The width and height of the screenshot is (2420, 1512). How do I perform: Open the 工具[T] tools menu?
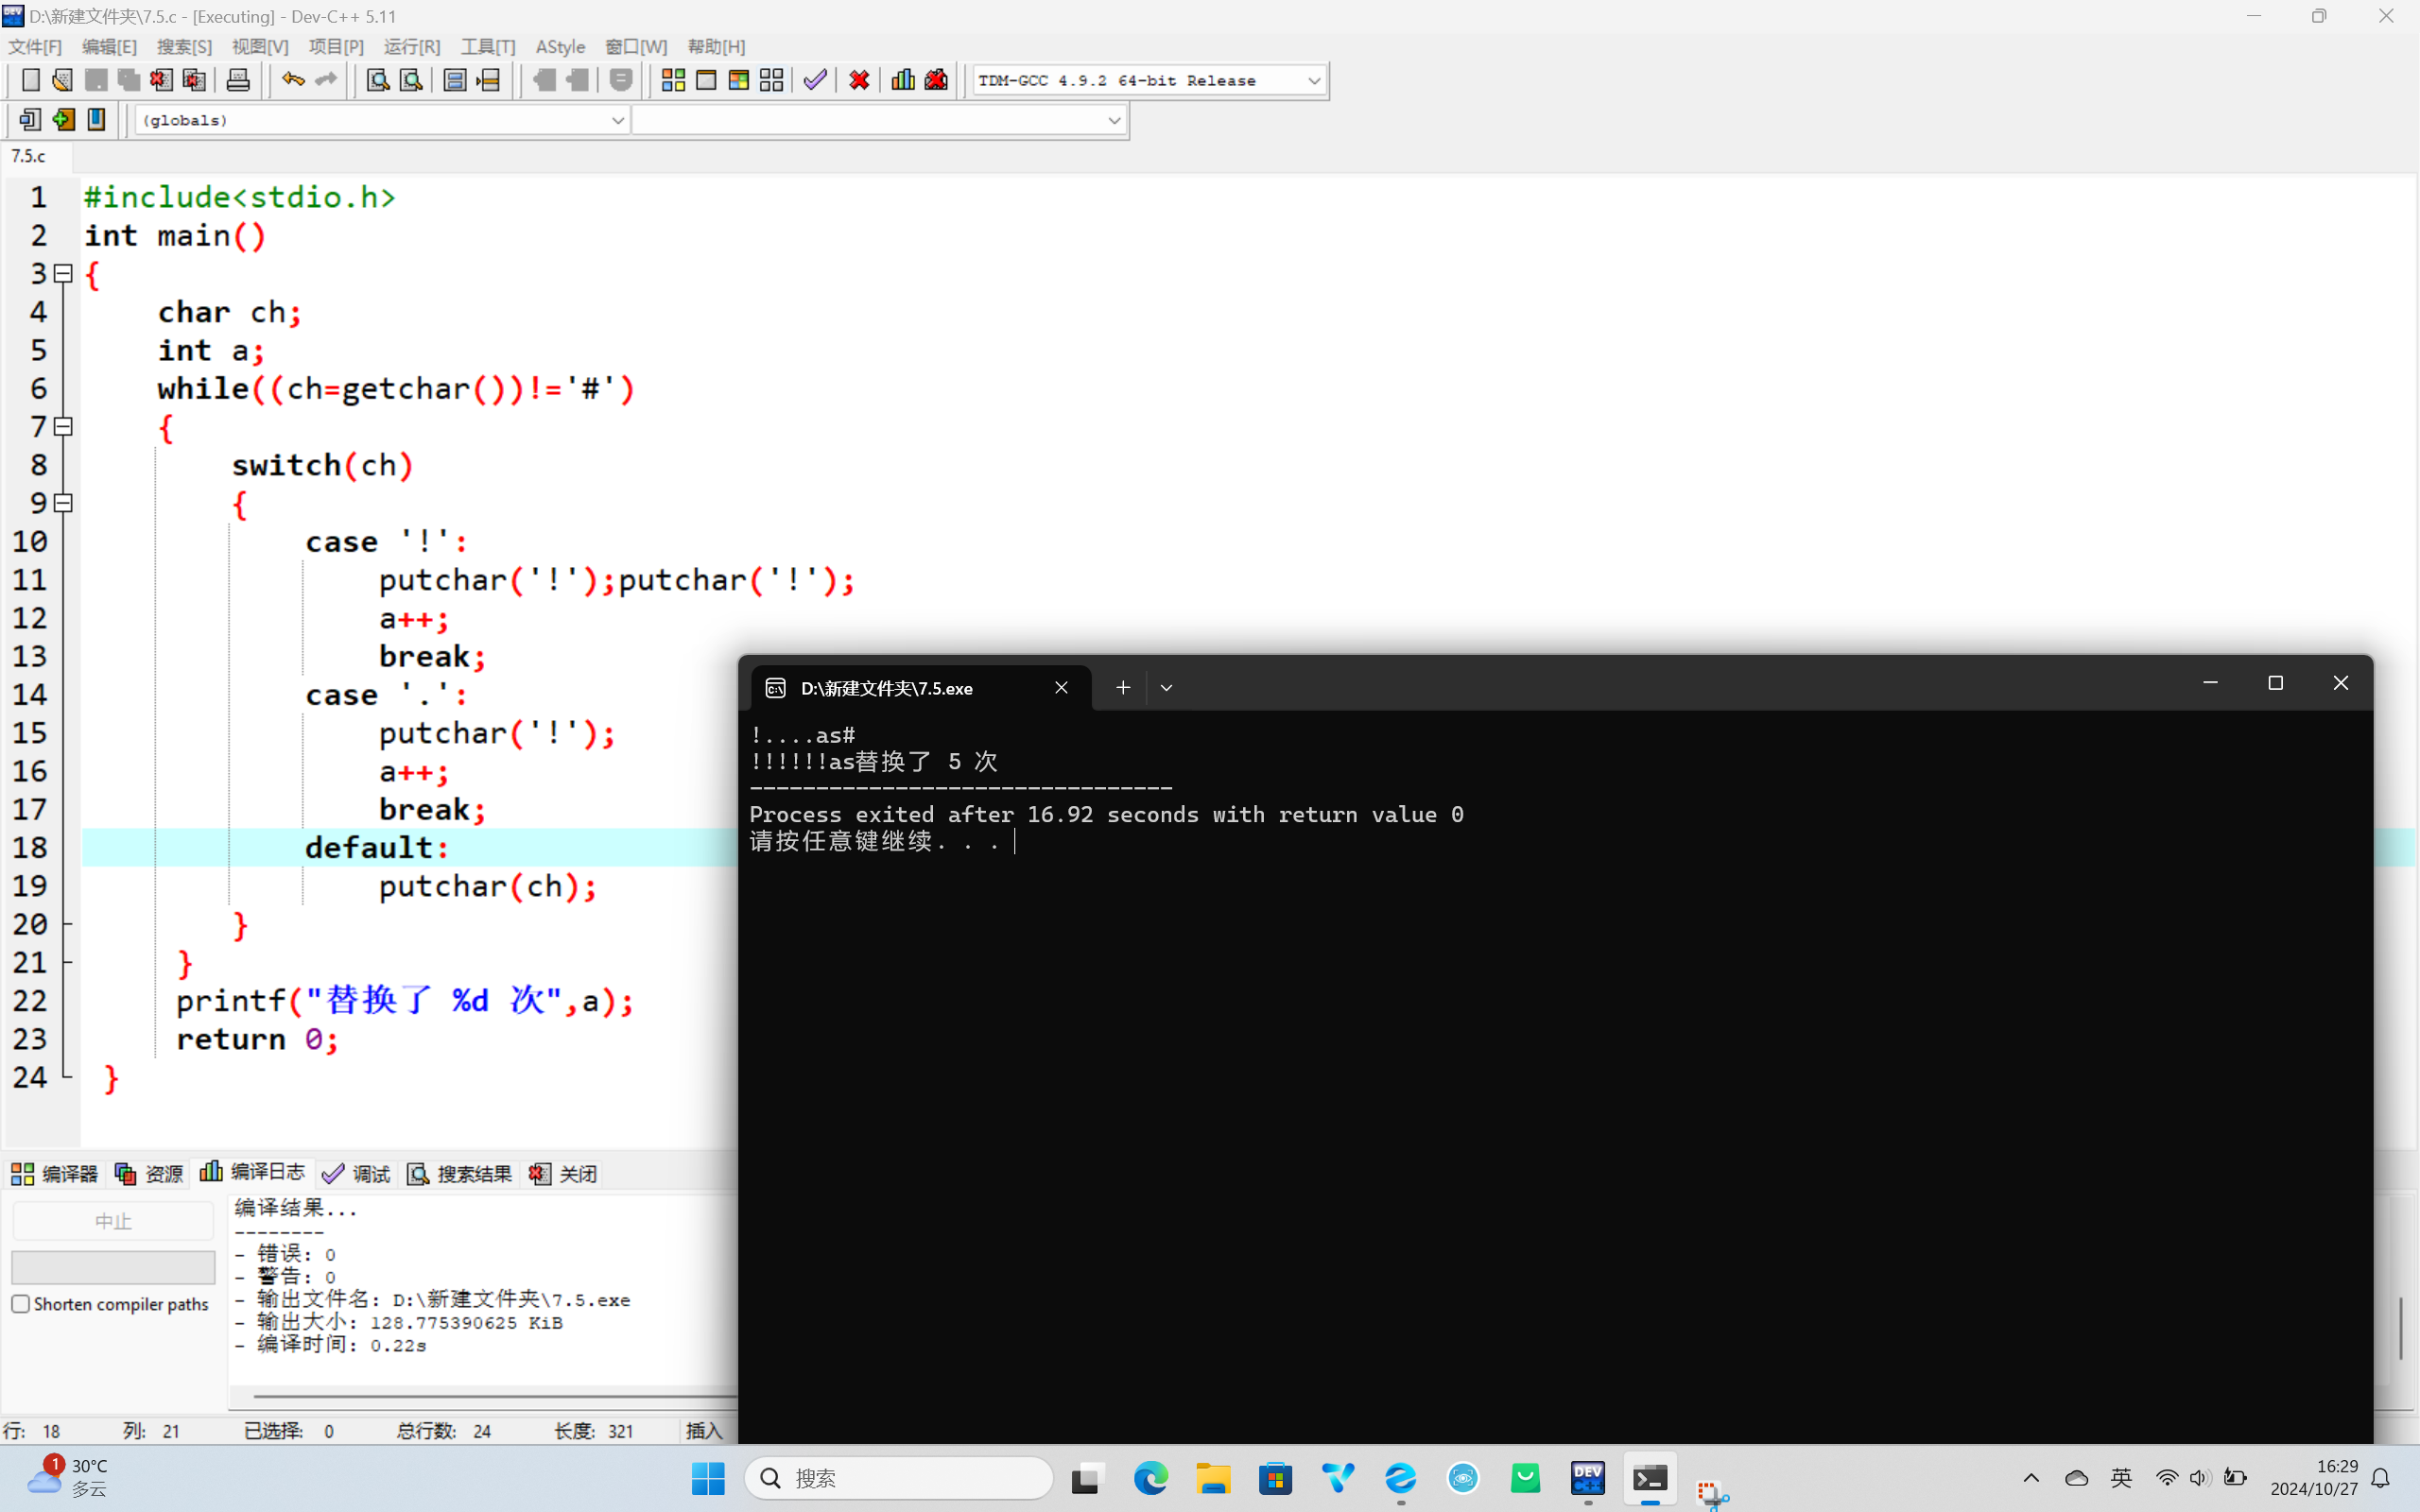[x=487, y=47]
